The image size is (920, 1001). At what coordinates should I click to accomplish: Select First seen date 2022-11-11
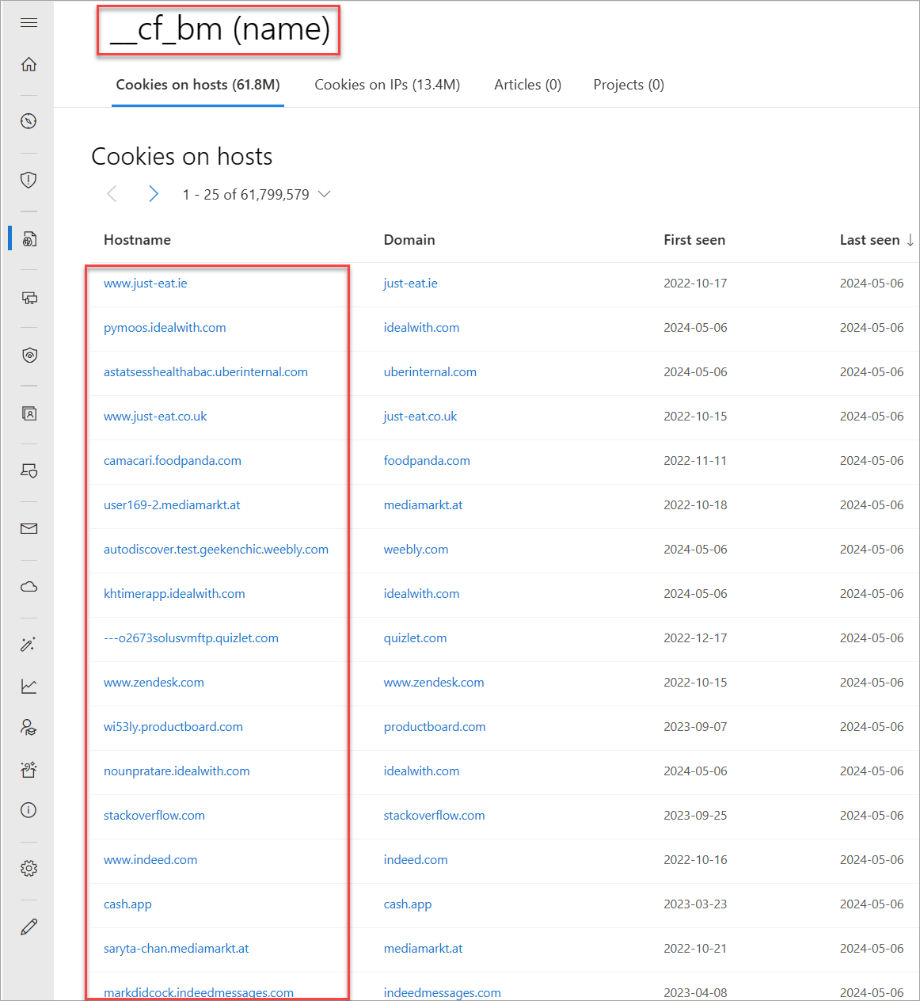pos(695,461)
